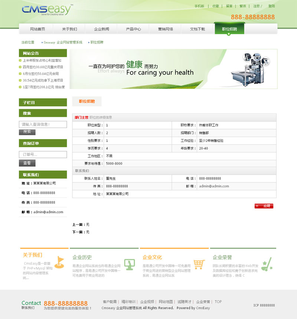Jump to top with the TOP link

click(x=218, y=302)
